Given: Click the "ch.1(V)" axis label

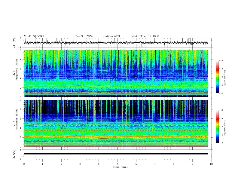Looking at the screenshot, I should 14,43.
